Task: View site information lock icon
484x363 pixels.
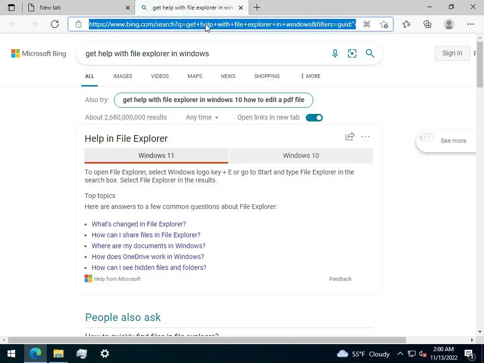Action: click(78, 24)
